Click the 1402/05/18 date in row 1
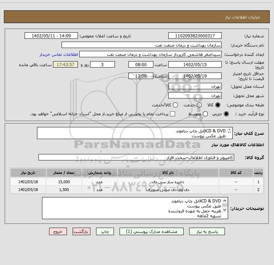The image size is (274, 265). [x=28, y=182]
